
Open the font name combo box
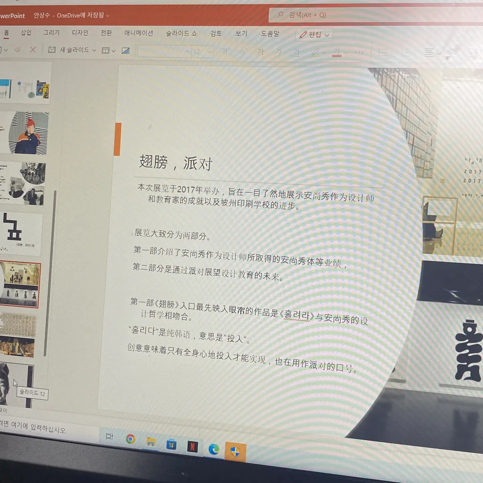(164, 52)
